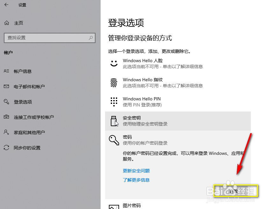
Task: Click the 管理你登录设备的方式 heading
Action: coord(140,38)
